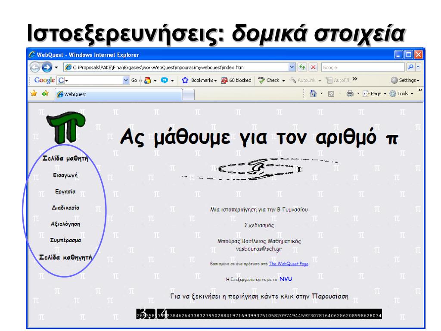Click the blue chat bubble toolbar icon
441x331 pixels.
click(x=165, y=81)
